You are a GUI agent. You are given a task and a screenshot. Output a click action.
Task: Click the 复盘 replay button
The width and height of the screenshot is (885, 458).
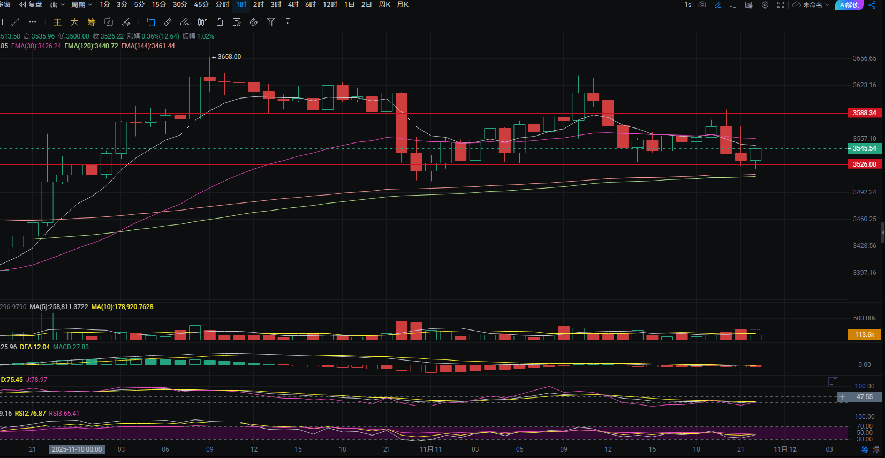tap(31, 5)
